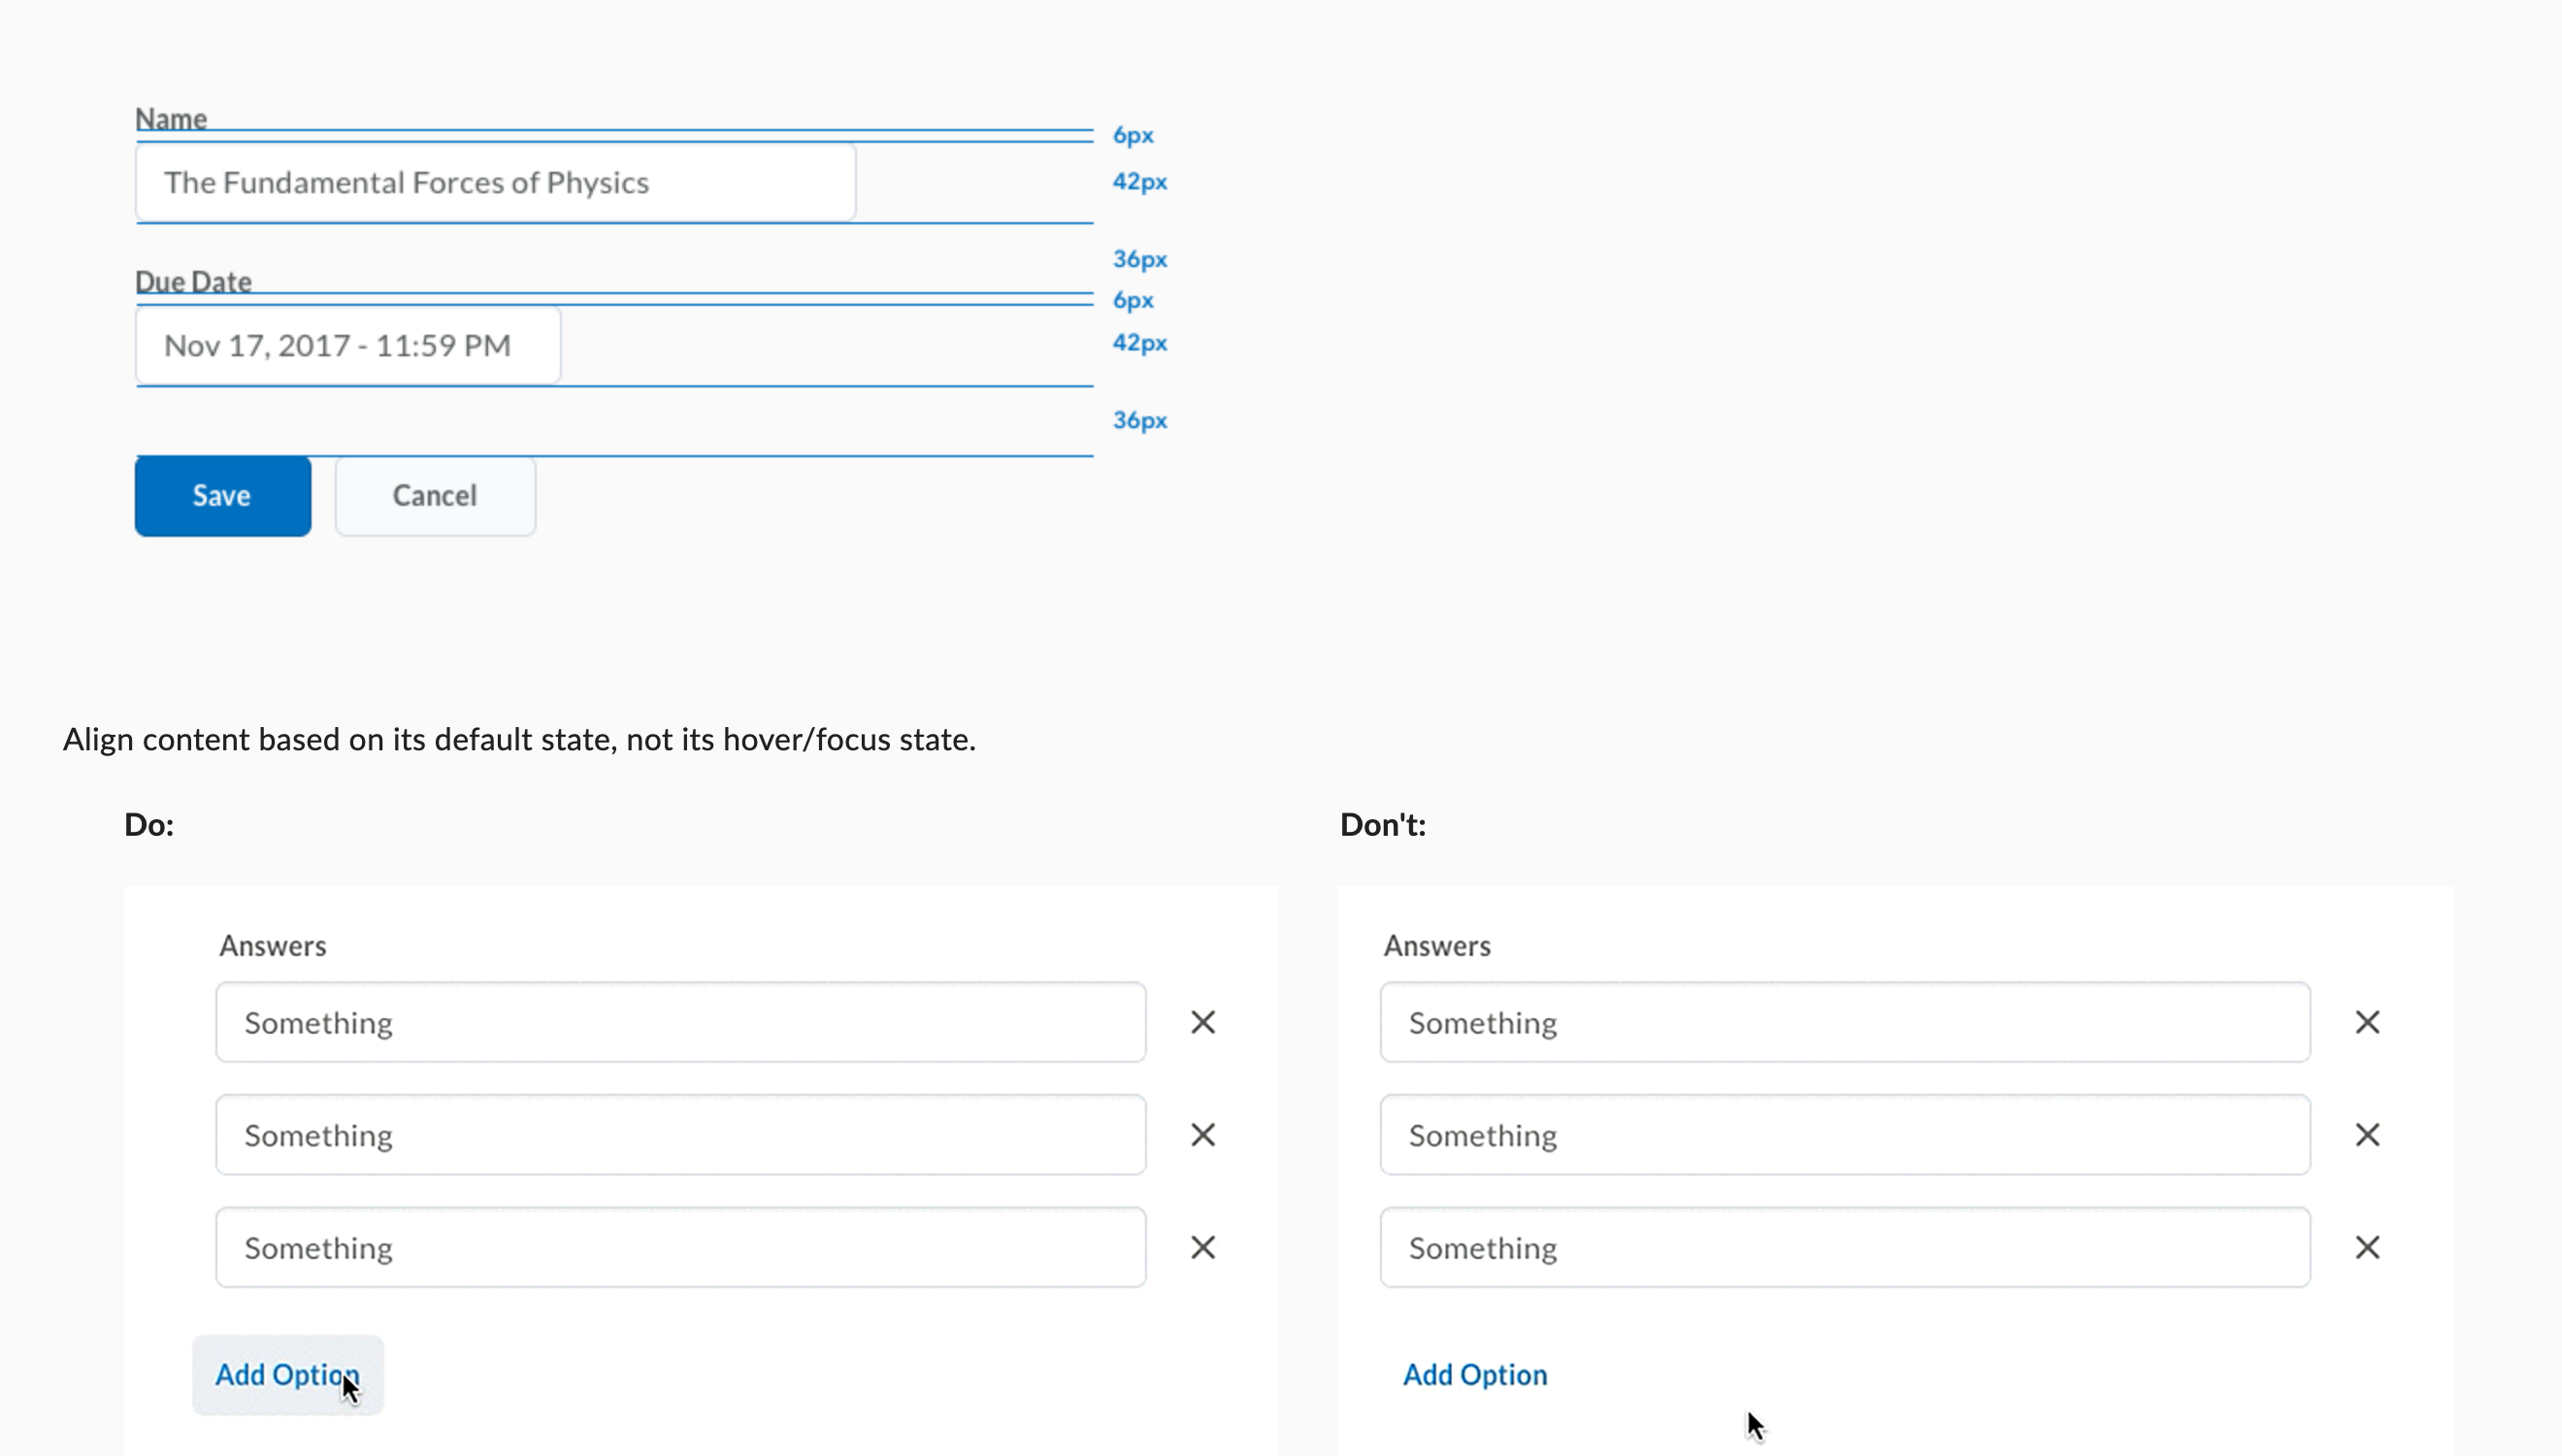The width and height of the screenshot is (2562, 1456).
Task: Click Add Option in the Don't example
Action: coord(1475,1375)
